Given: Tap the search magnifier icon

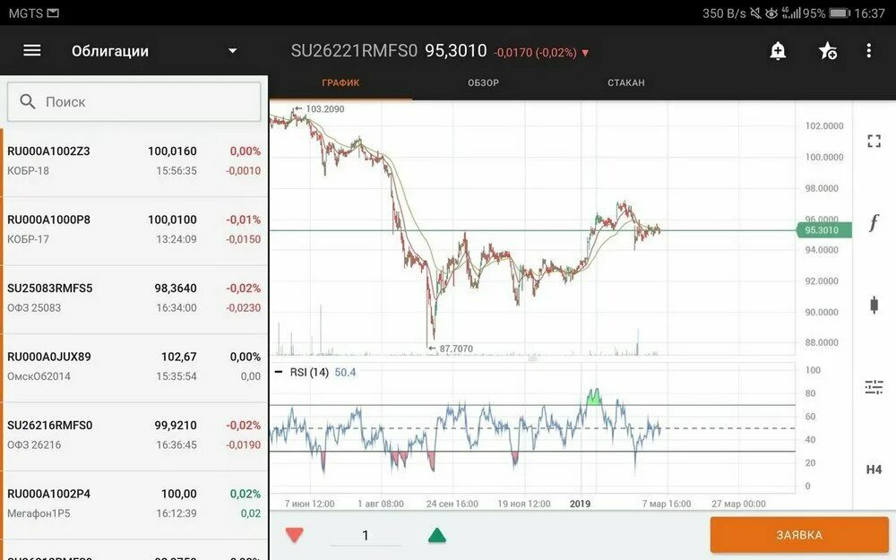Looking at the screenshot, I should point(28,102).
